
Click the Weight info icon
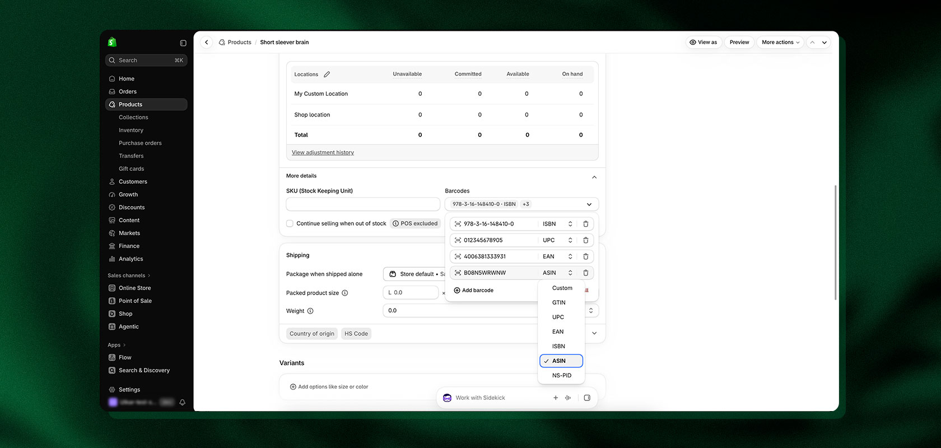(x=310, y=311)
